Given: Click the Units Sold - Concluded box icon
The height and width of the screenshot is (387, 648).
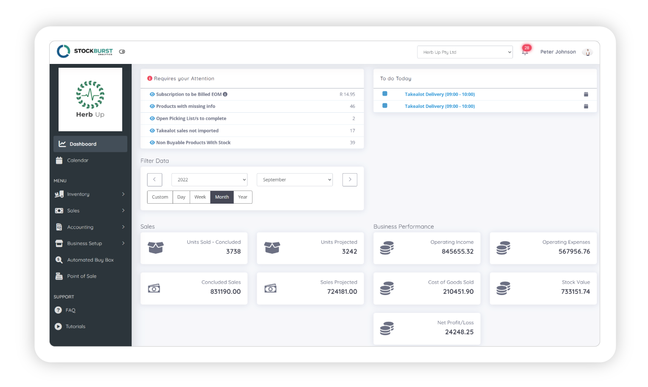Looking at the screenshot, I should (156, 248).
